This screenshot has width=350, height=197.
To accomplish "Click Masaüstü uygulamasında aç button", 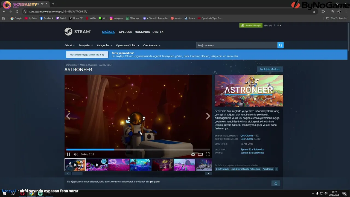I will [x=87, y=54].
